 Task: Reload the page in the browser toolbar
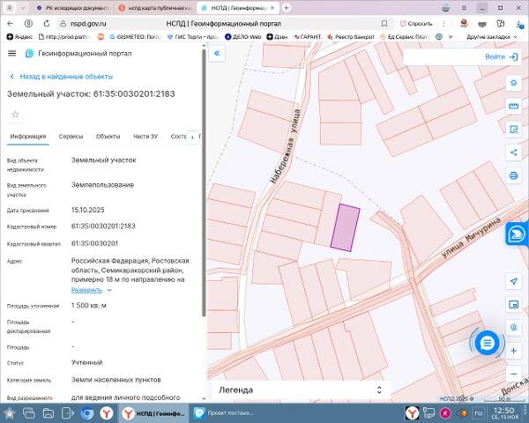click(47, 23)
